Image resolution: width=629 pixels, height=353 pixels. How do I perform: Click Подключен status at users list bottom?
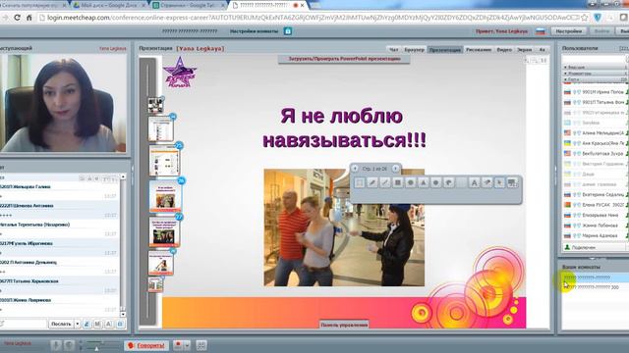(x=583, y=247)
